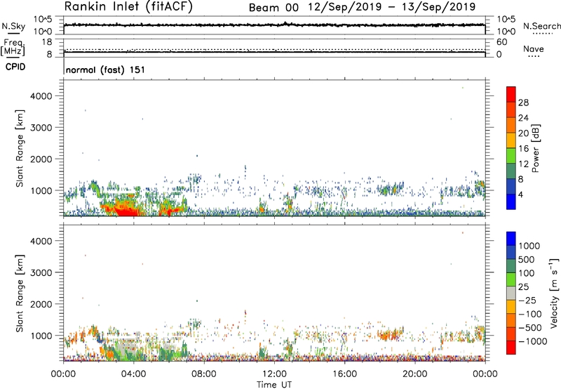Click the '18' frequency axis tick
This screenshot has height=389, width=561.
pos(47,42)
